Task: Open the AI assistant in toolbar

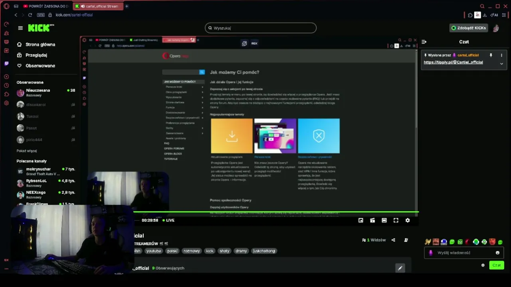Action: (494, 15)
